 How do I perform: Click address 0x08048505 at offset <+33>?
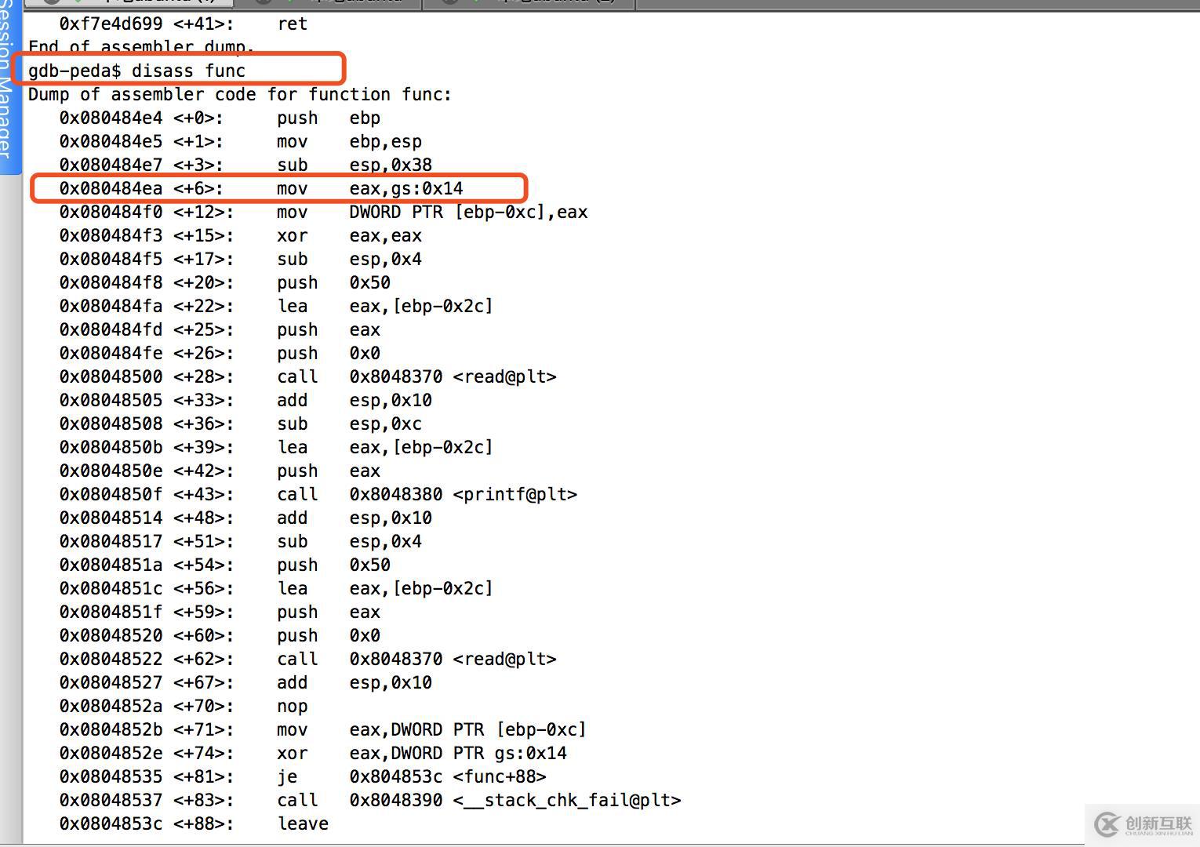[111, 400]
